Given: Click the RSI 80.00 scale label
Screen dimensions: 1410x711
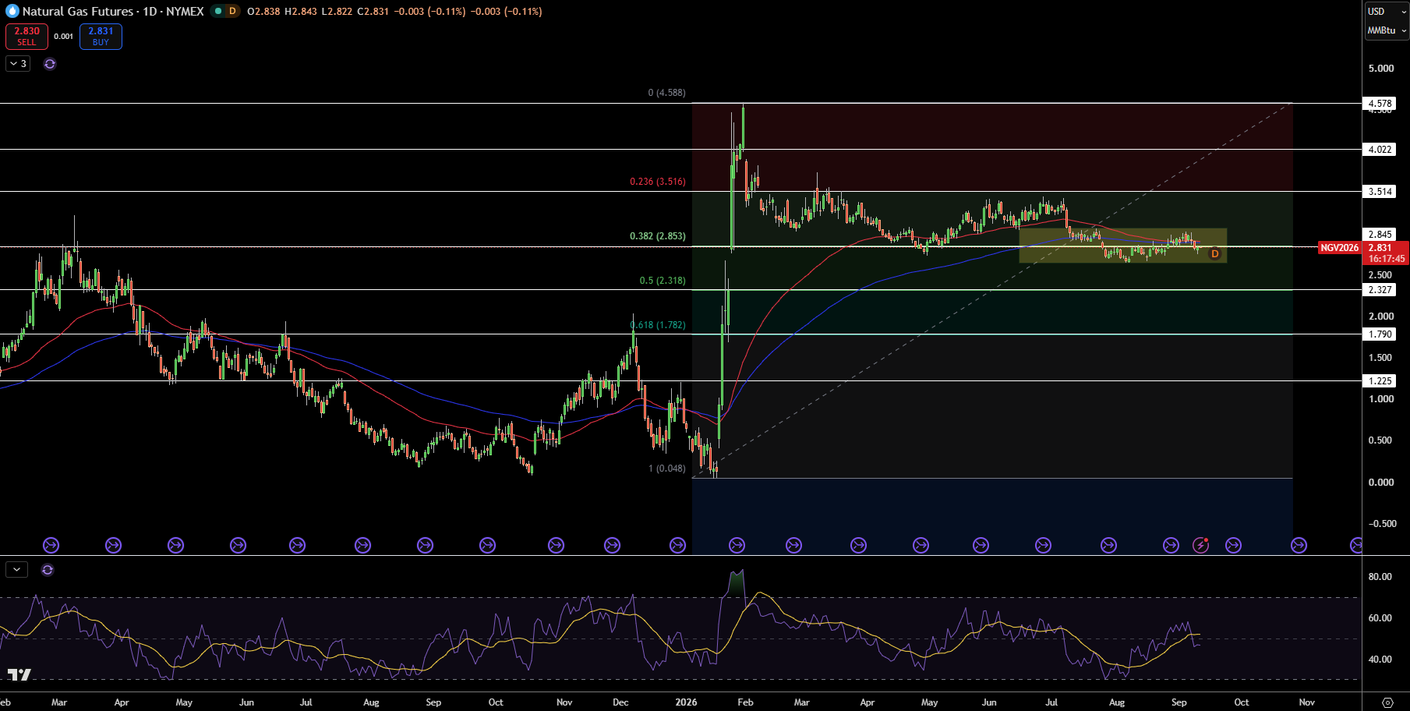Looking at the screenshot, I should [1380, 577].
